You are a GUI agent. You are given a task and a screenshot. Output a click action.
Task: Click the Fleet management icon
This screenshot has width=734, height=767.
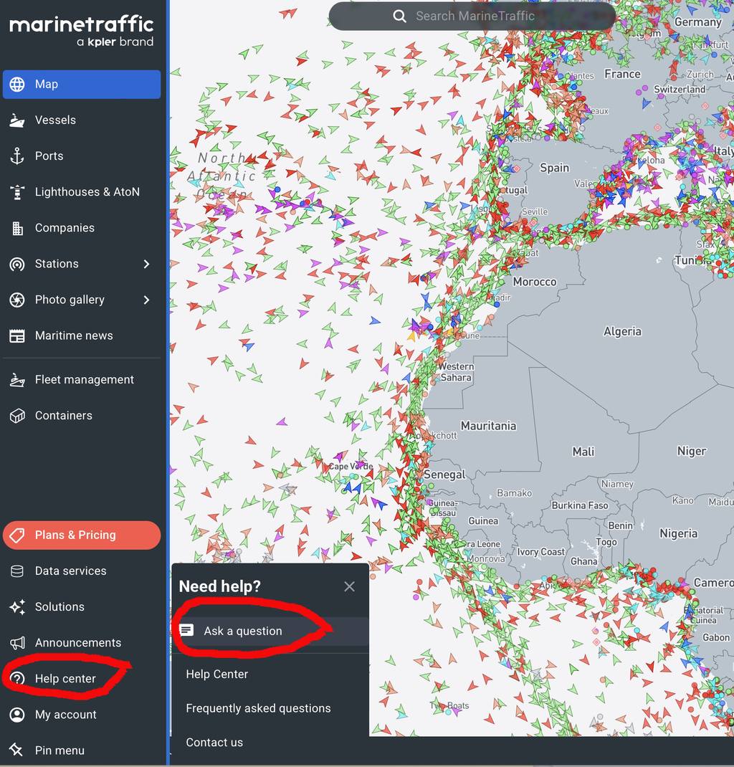[x=17, y=380]
